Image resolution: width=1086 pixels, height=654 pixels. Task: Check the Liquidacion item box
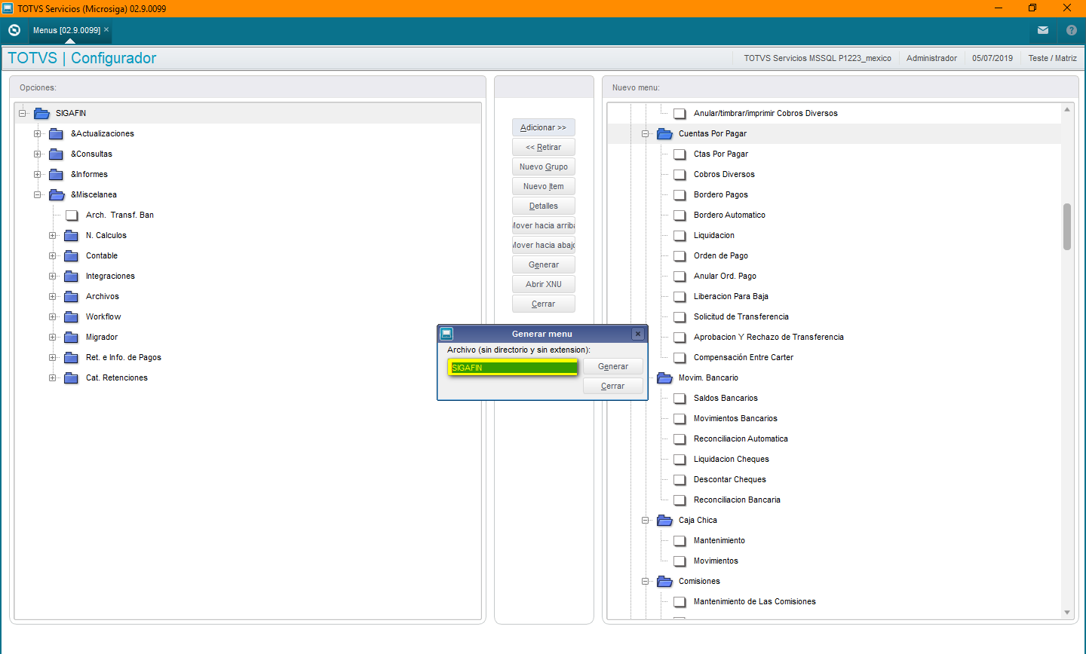click(680, 235)
